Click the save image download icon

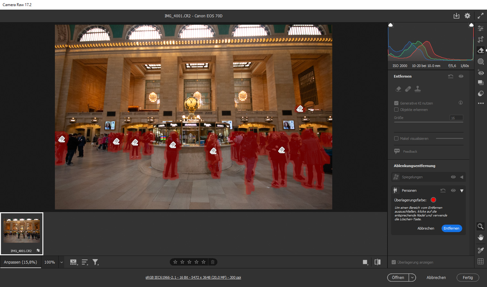(456, 16)
